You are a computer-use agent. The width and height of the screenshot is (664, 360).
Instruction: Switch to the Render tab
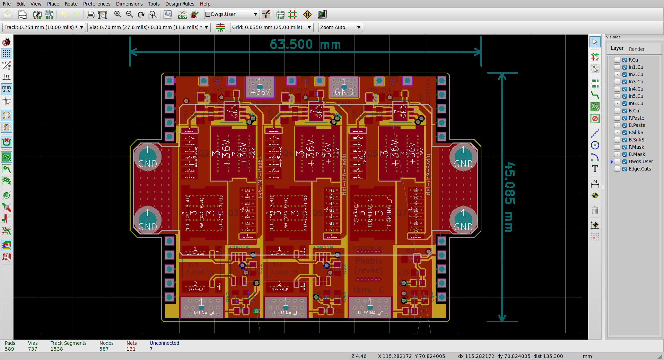tap(637, 49)
